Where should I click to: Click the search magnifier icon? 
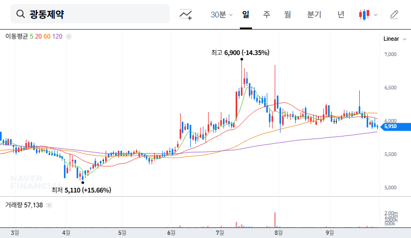pos(21,14)
